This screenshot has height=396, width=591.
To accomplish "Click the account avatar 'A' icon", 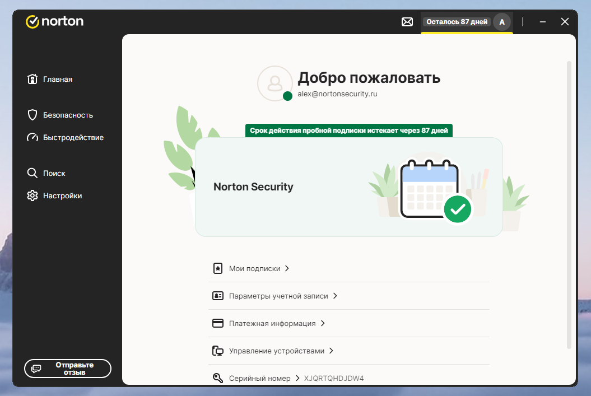I will coord(502,22).
